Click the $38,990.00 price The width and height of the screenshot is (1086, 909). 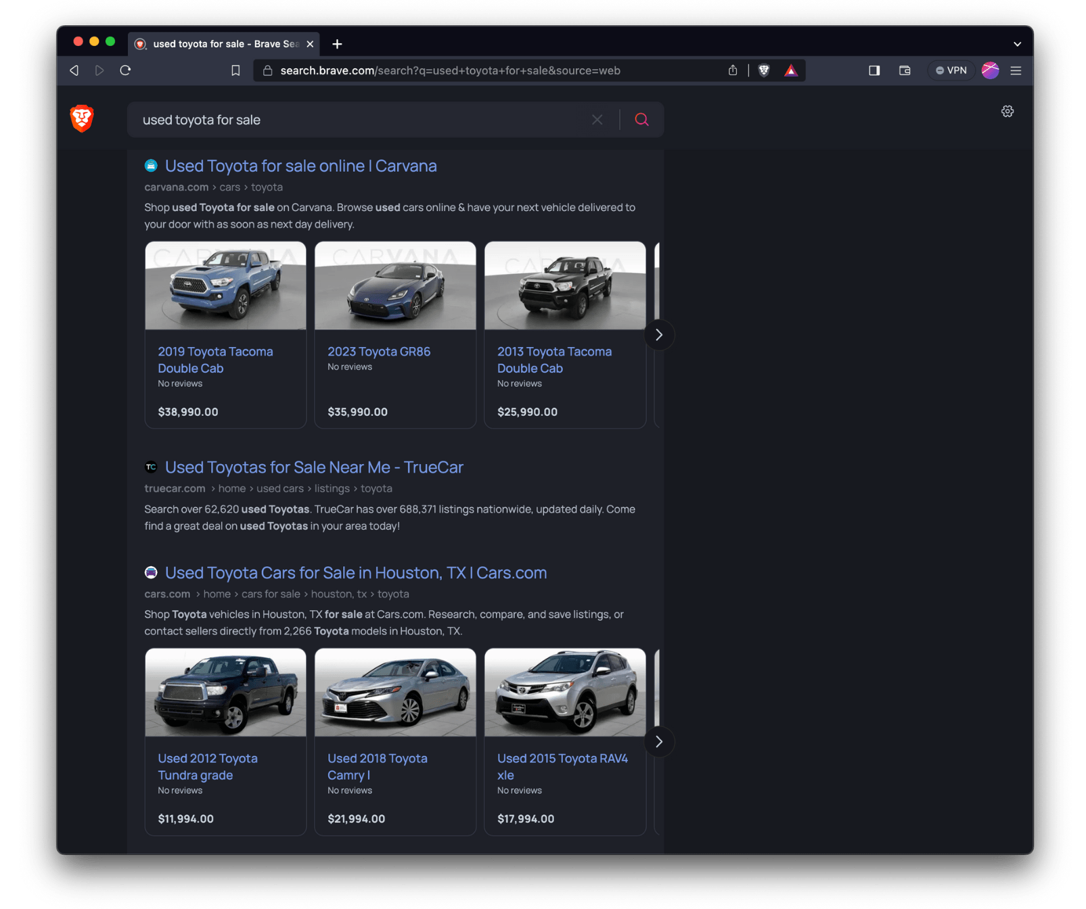[x=188, y=412]
